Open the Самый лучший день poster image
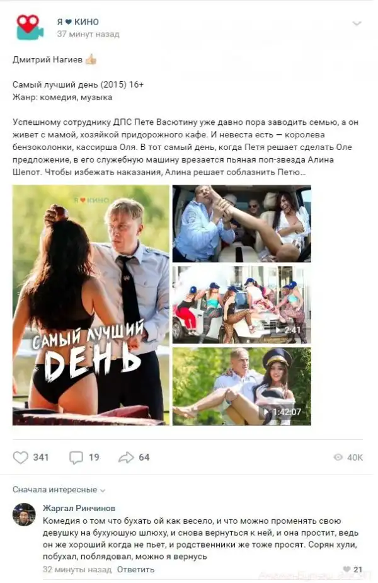The height and width of the screenshot is (583, 378). (91, 305)
